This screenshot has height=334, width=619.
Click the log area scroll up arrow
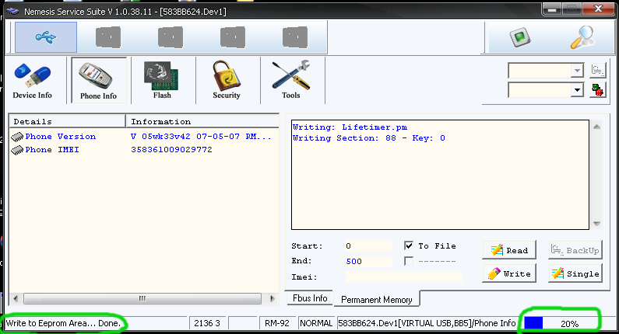596,127
